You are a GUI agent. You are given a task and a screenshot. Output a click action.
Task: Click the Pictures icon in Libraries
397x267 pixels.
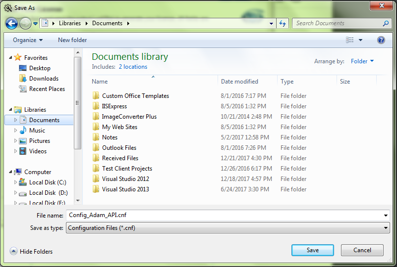coord(23,141)
